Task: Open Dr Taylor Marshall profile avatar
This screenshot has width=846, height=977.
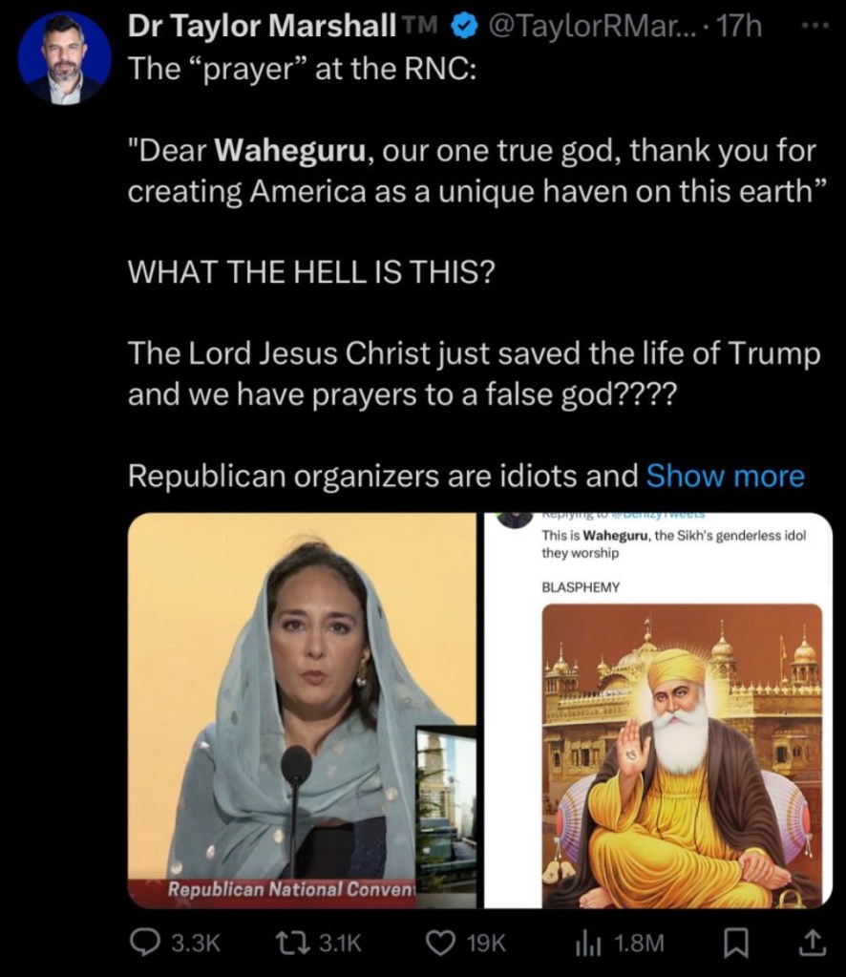Action: pyautogui.click(x=64, y=58)
